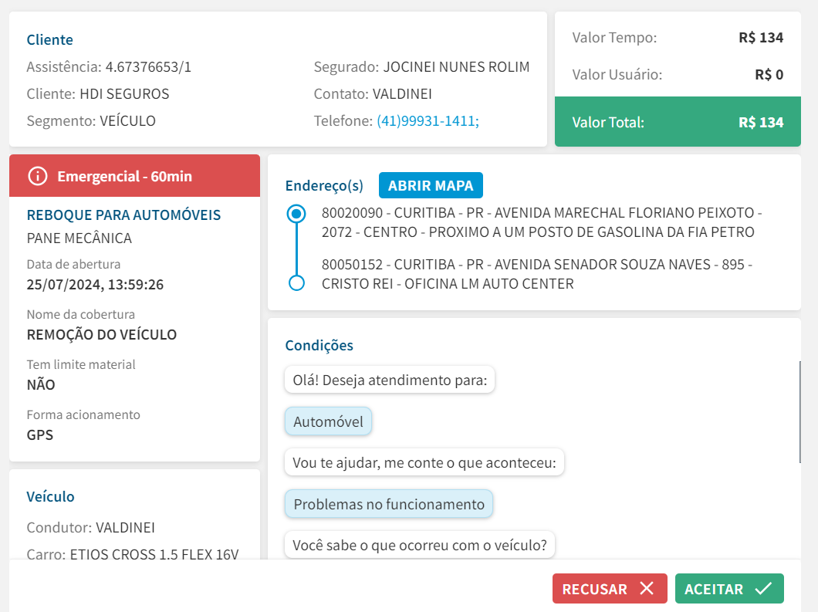
Task: Click the info icon in Emergencial banner
Action: (x=37, y=176)
